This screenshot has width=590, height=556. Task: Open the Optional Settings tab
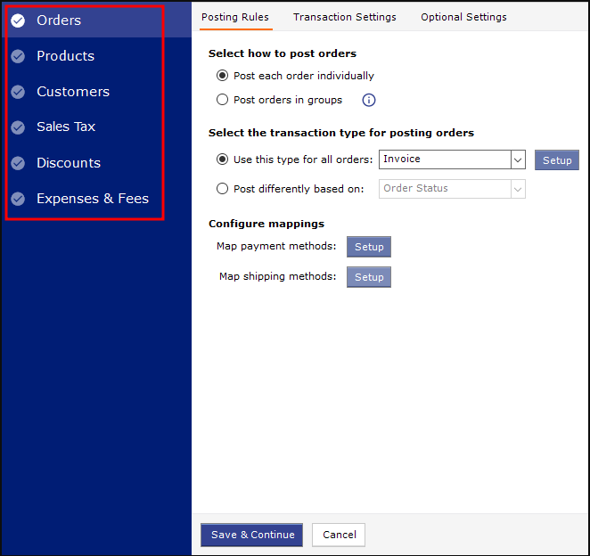463,17
